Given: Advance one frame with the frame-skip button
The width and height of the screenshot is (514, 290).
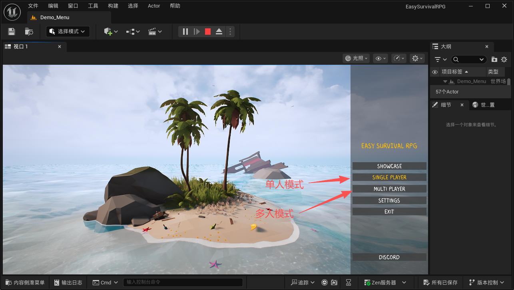Looking at the screenshot, I should pos(197,32).
